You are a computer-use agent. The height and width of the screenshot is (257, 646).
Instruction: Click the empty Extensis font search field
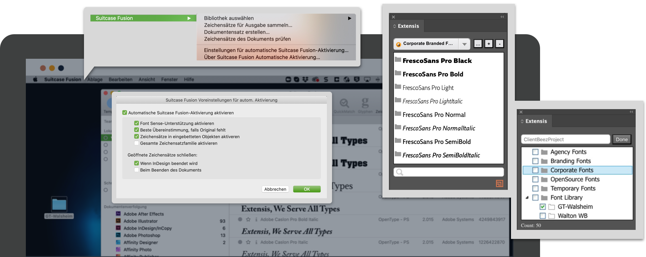click(449, 172)
